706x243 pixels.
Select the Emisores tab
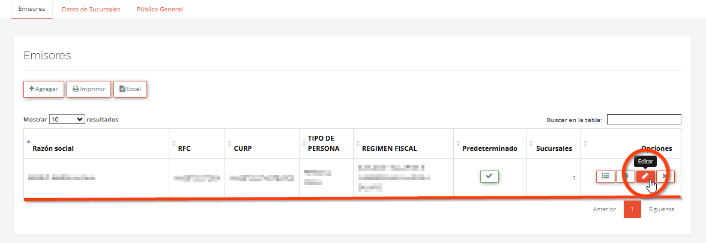tap(32, 9)
